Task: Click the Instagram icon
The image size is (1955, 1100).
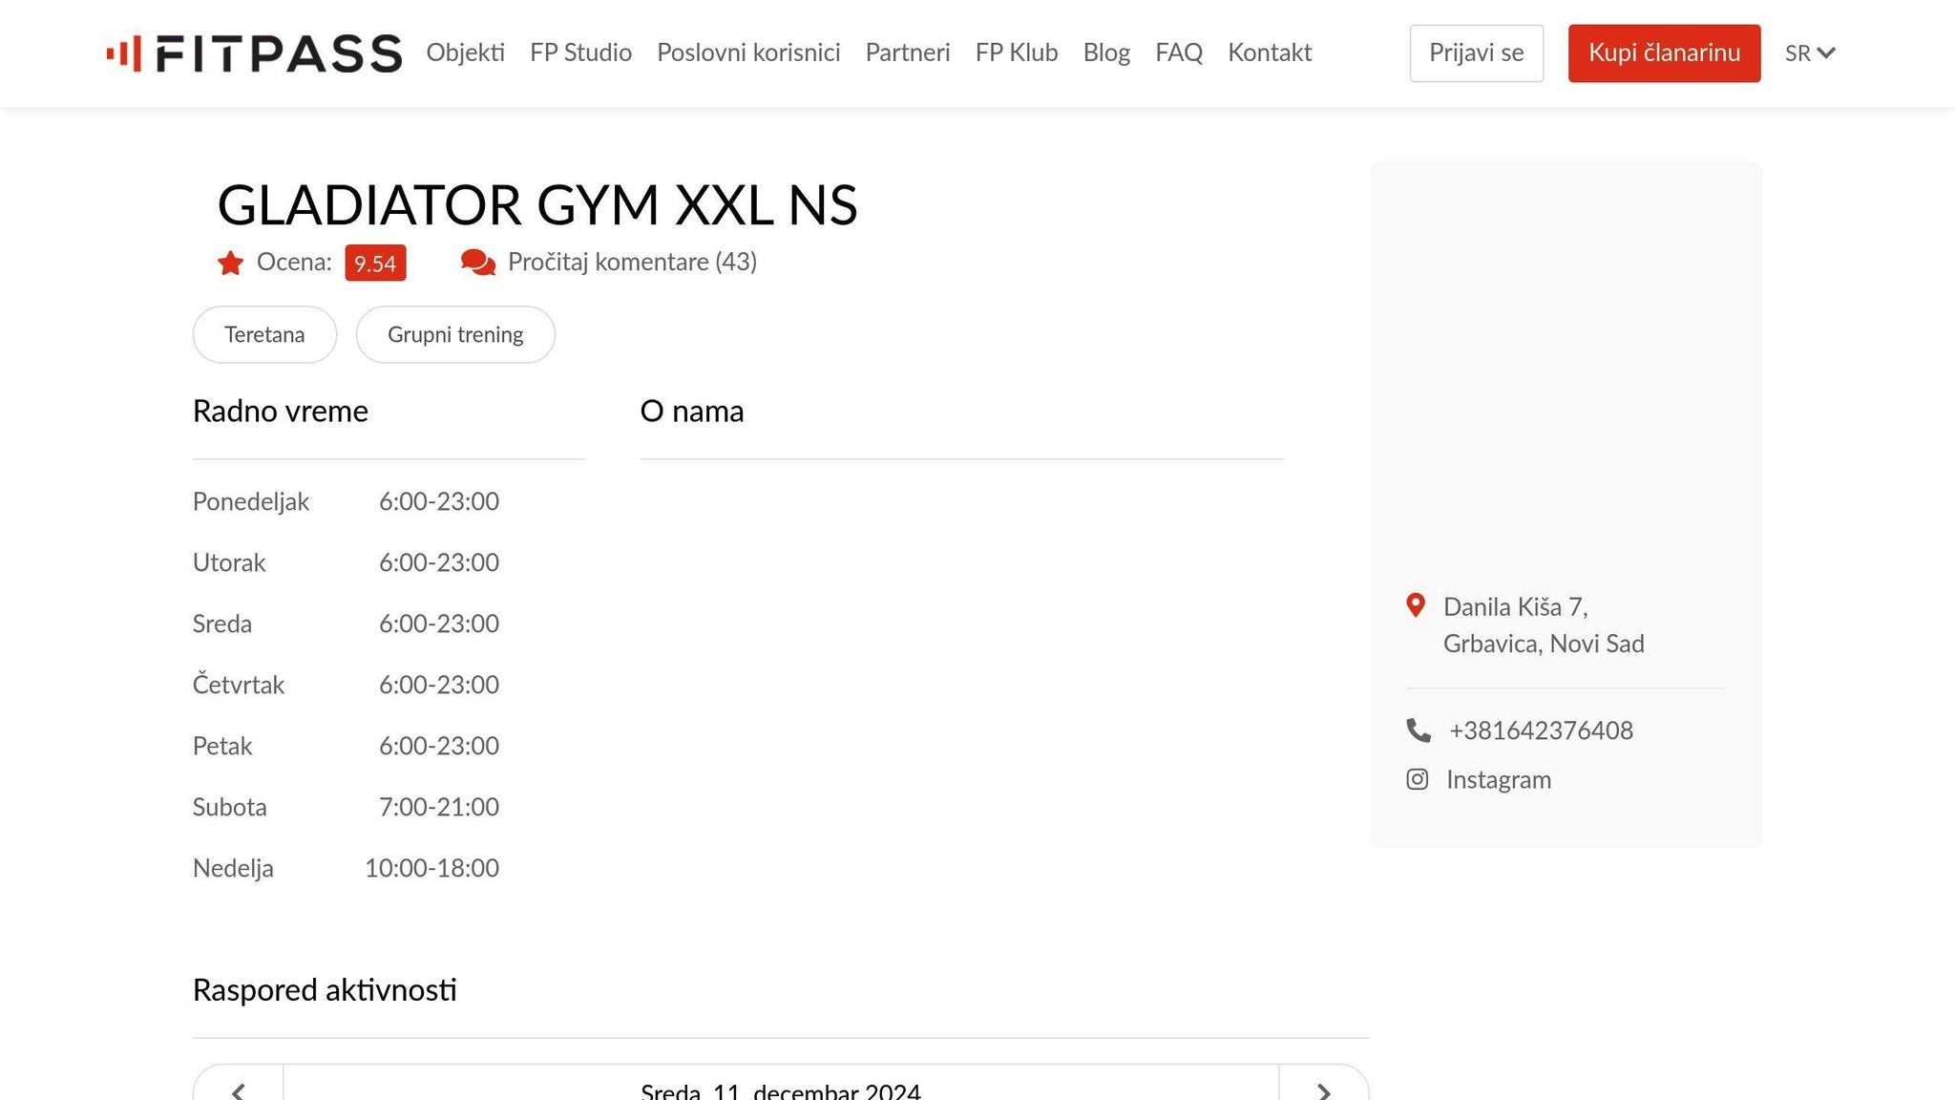Action: 1418,779
